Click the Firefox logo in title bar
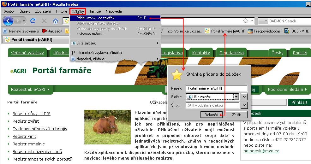 (x=4, y=4)
